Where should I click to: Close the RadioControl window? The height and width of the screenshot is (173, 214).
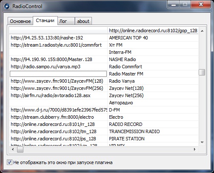pos(201,5)
